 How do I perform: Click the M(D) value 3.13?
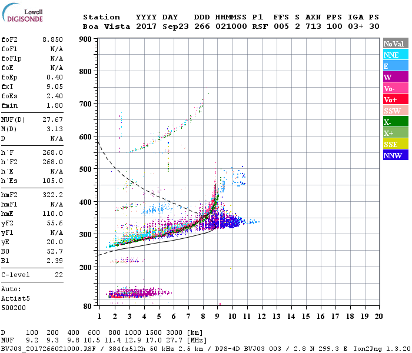[55, 129]
